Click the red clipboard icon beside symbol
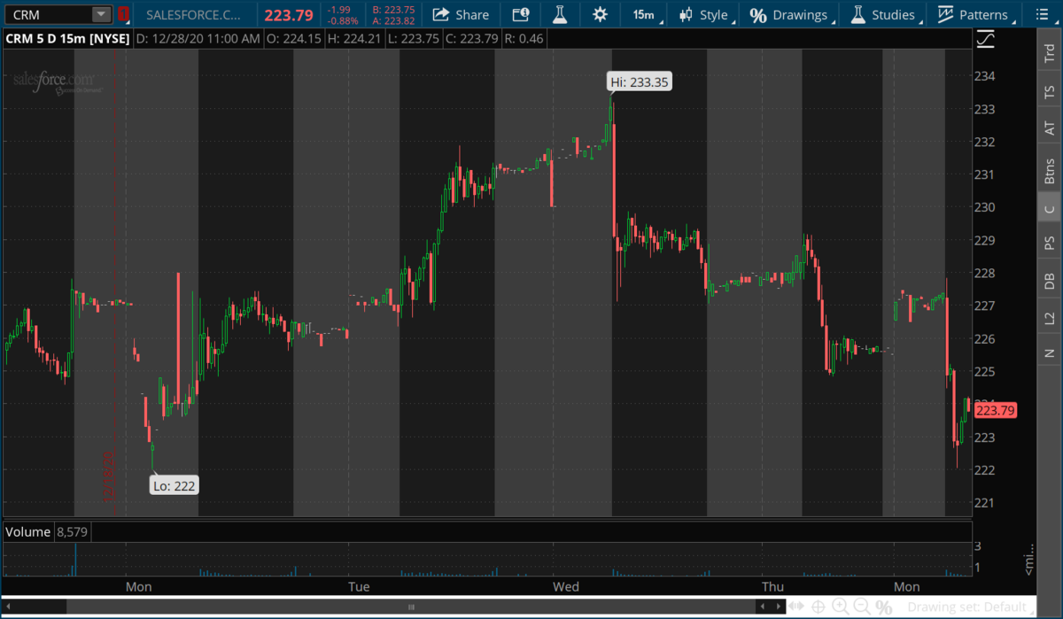 pos(123,15)
